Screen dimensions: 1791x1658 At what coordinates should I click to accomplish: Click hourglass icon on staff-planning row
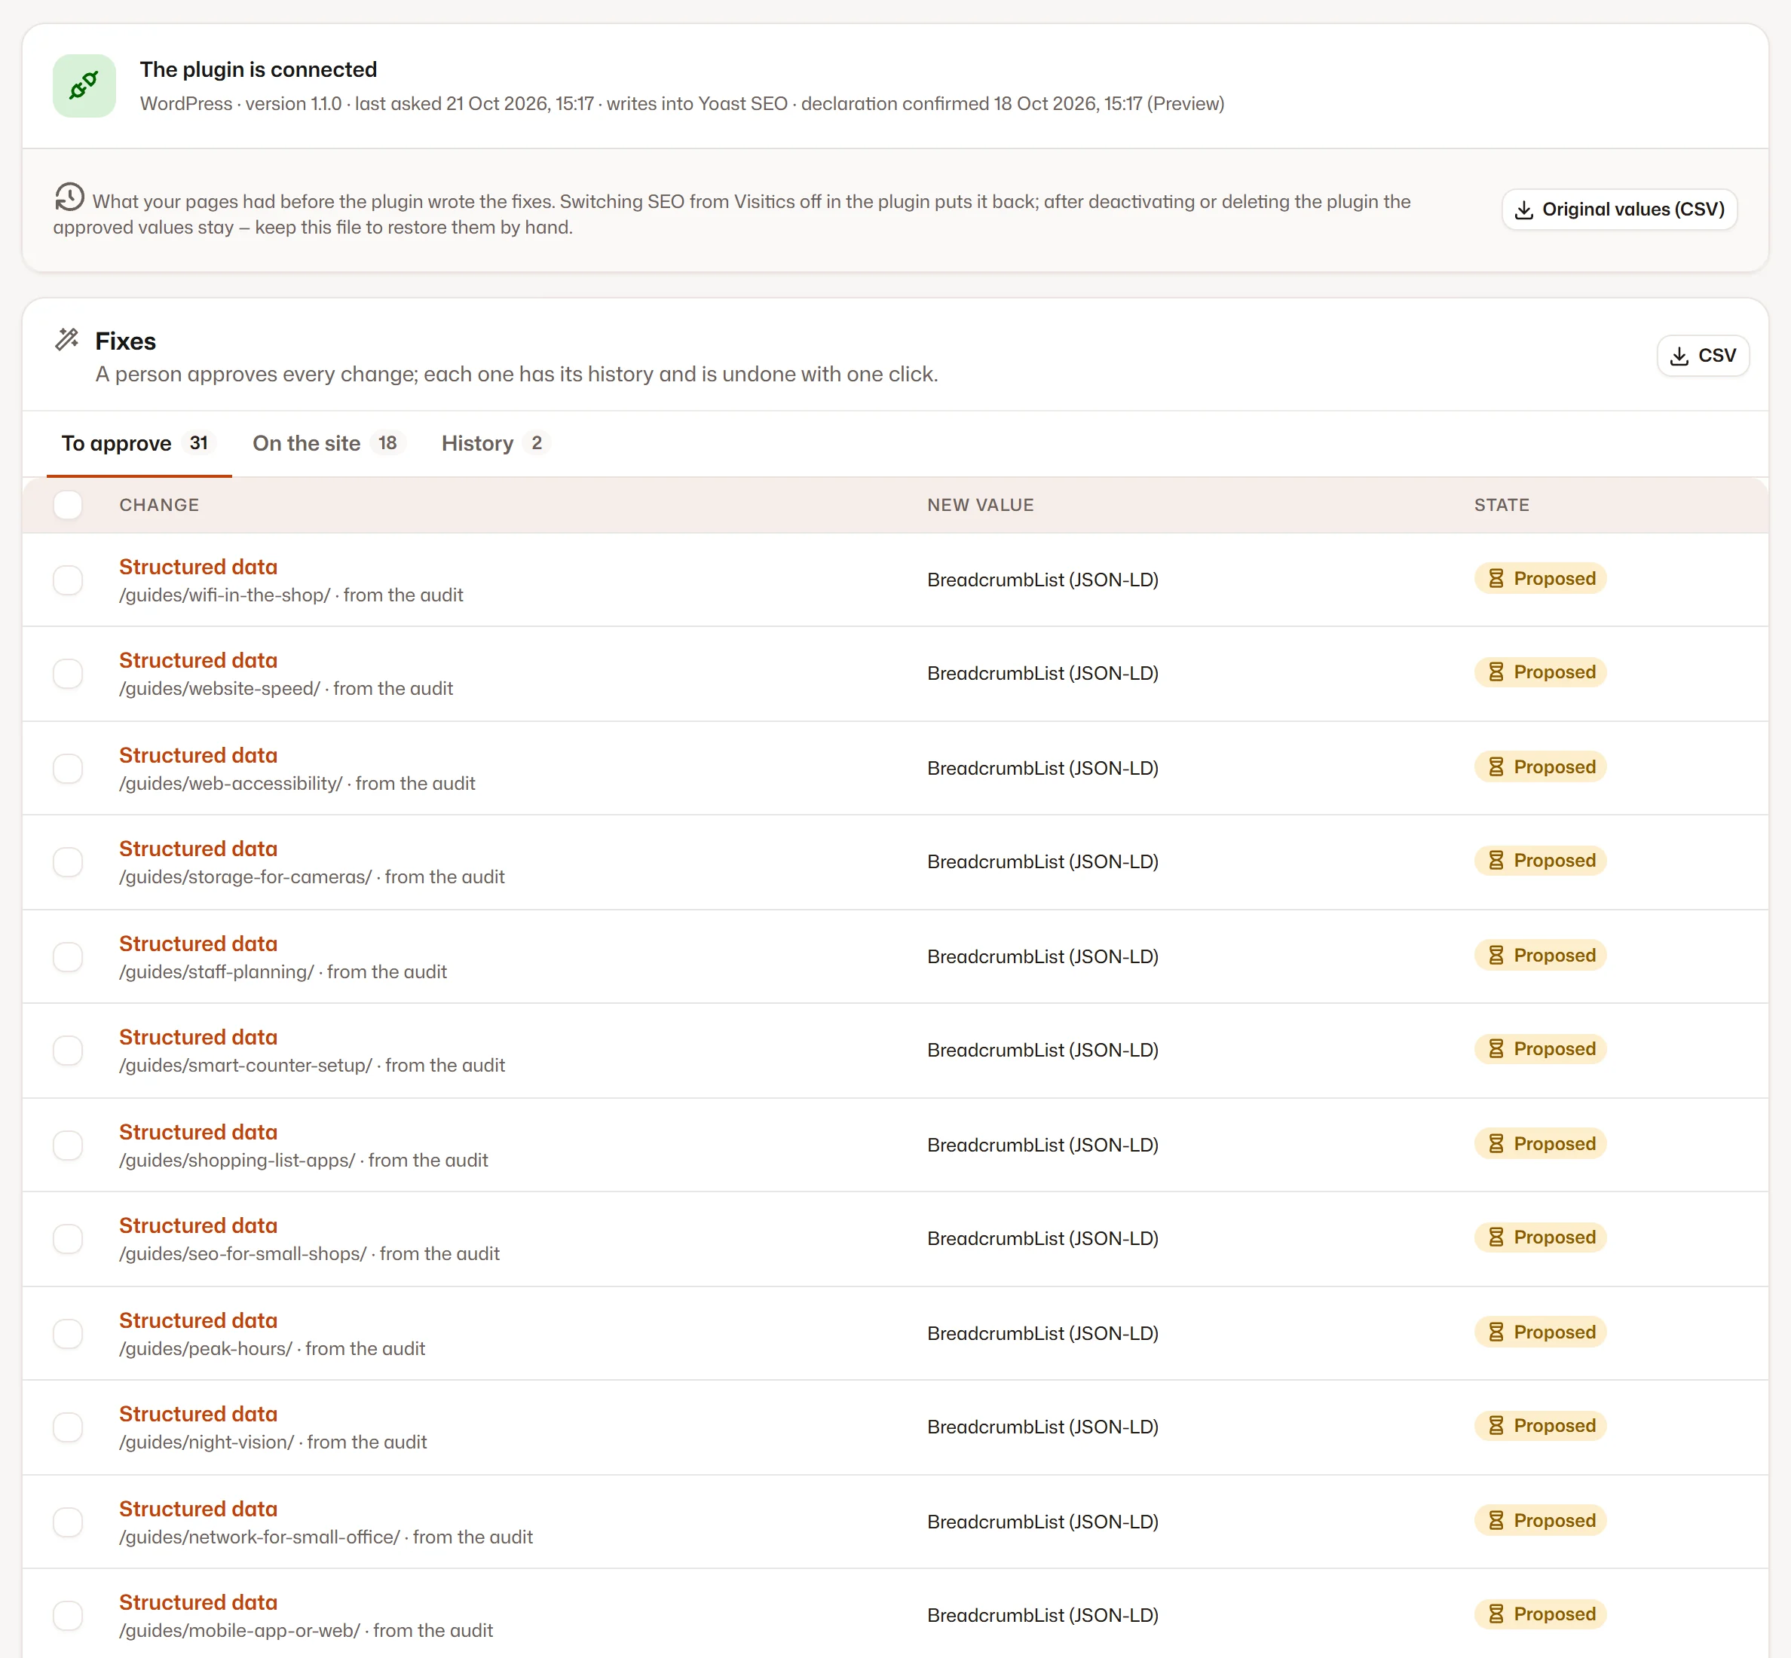click(x=1496, y=956)
